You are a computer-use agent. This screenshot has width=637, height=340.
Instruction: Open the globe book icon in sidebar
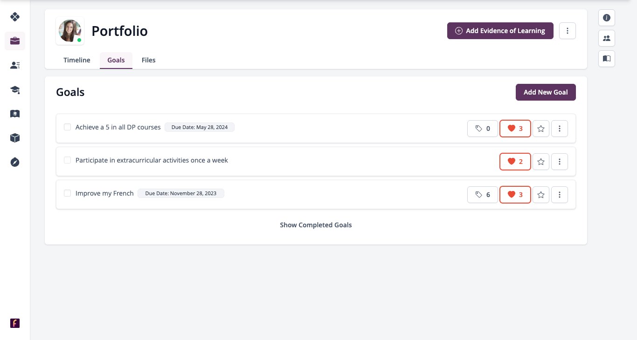point(15,114)
